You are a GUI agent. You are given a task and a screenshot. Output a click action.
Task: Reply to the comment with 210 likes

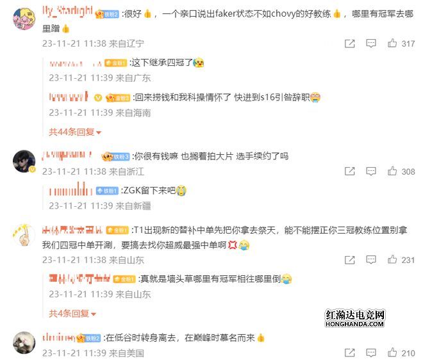coord(371,353)
